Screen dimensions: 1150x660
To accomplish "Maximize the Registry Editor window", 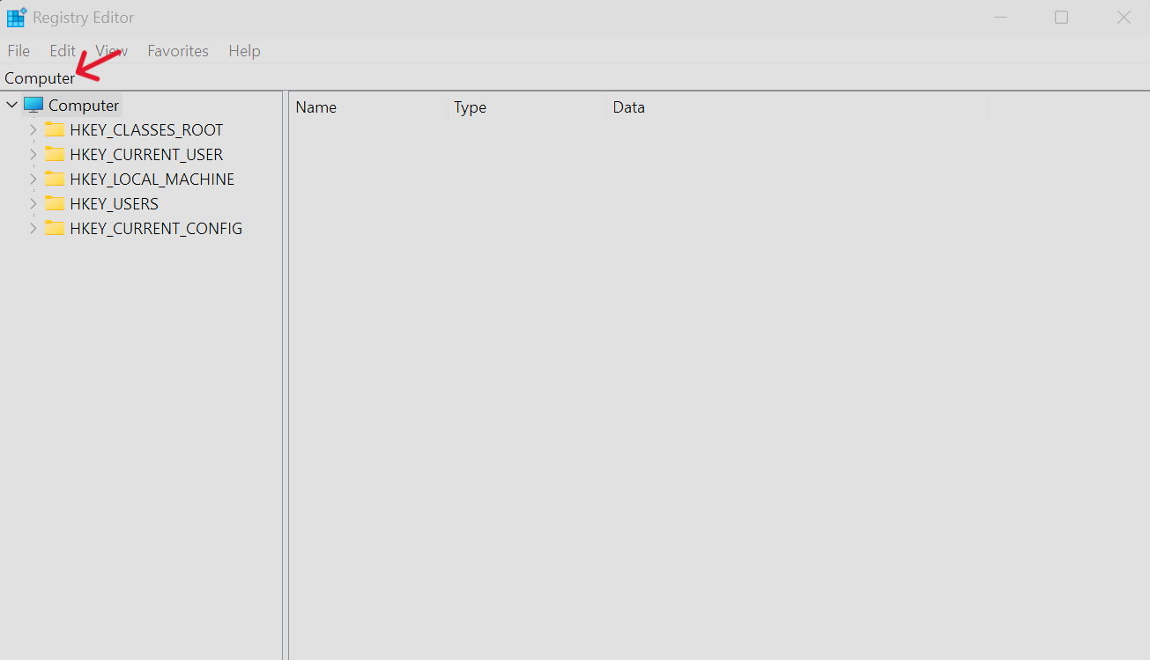I will [x=1062, y=18].
